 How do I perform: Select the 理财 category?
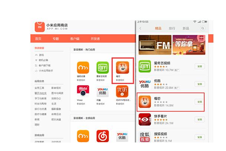[37, 125]
